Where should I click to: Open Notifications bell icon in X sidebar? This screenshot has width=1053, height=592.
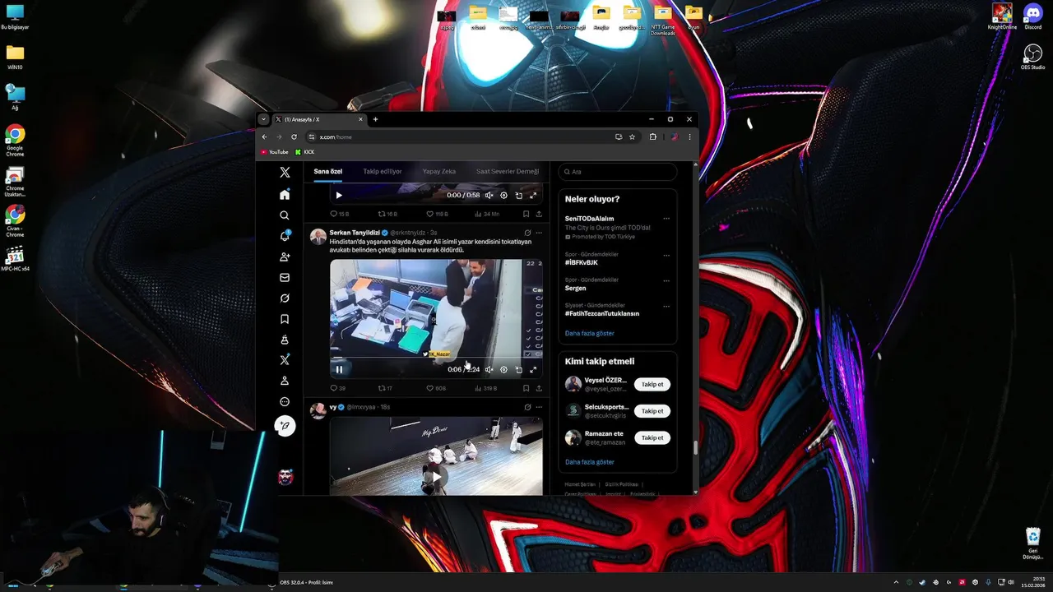click(x=285, y=236)
